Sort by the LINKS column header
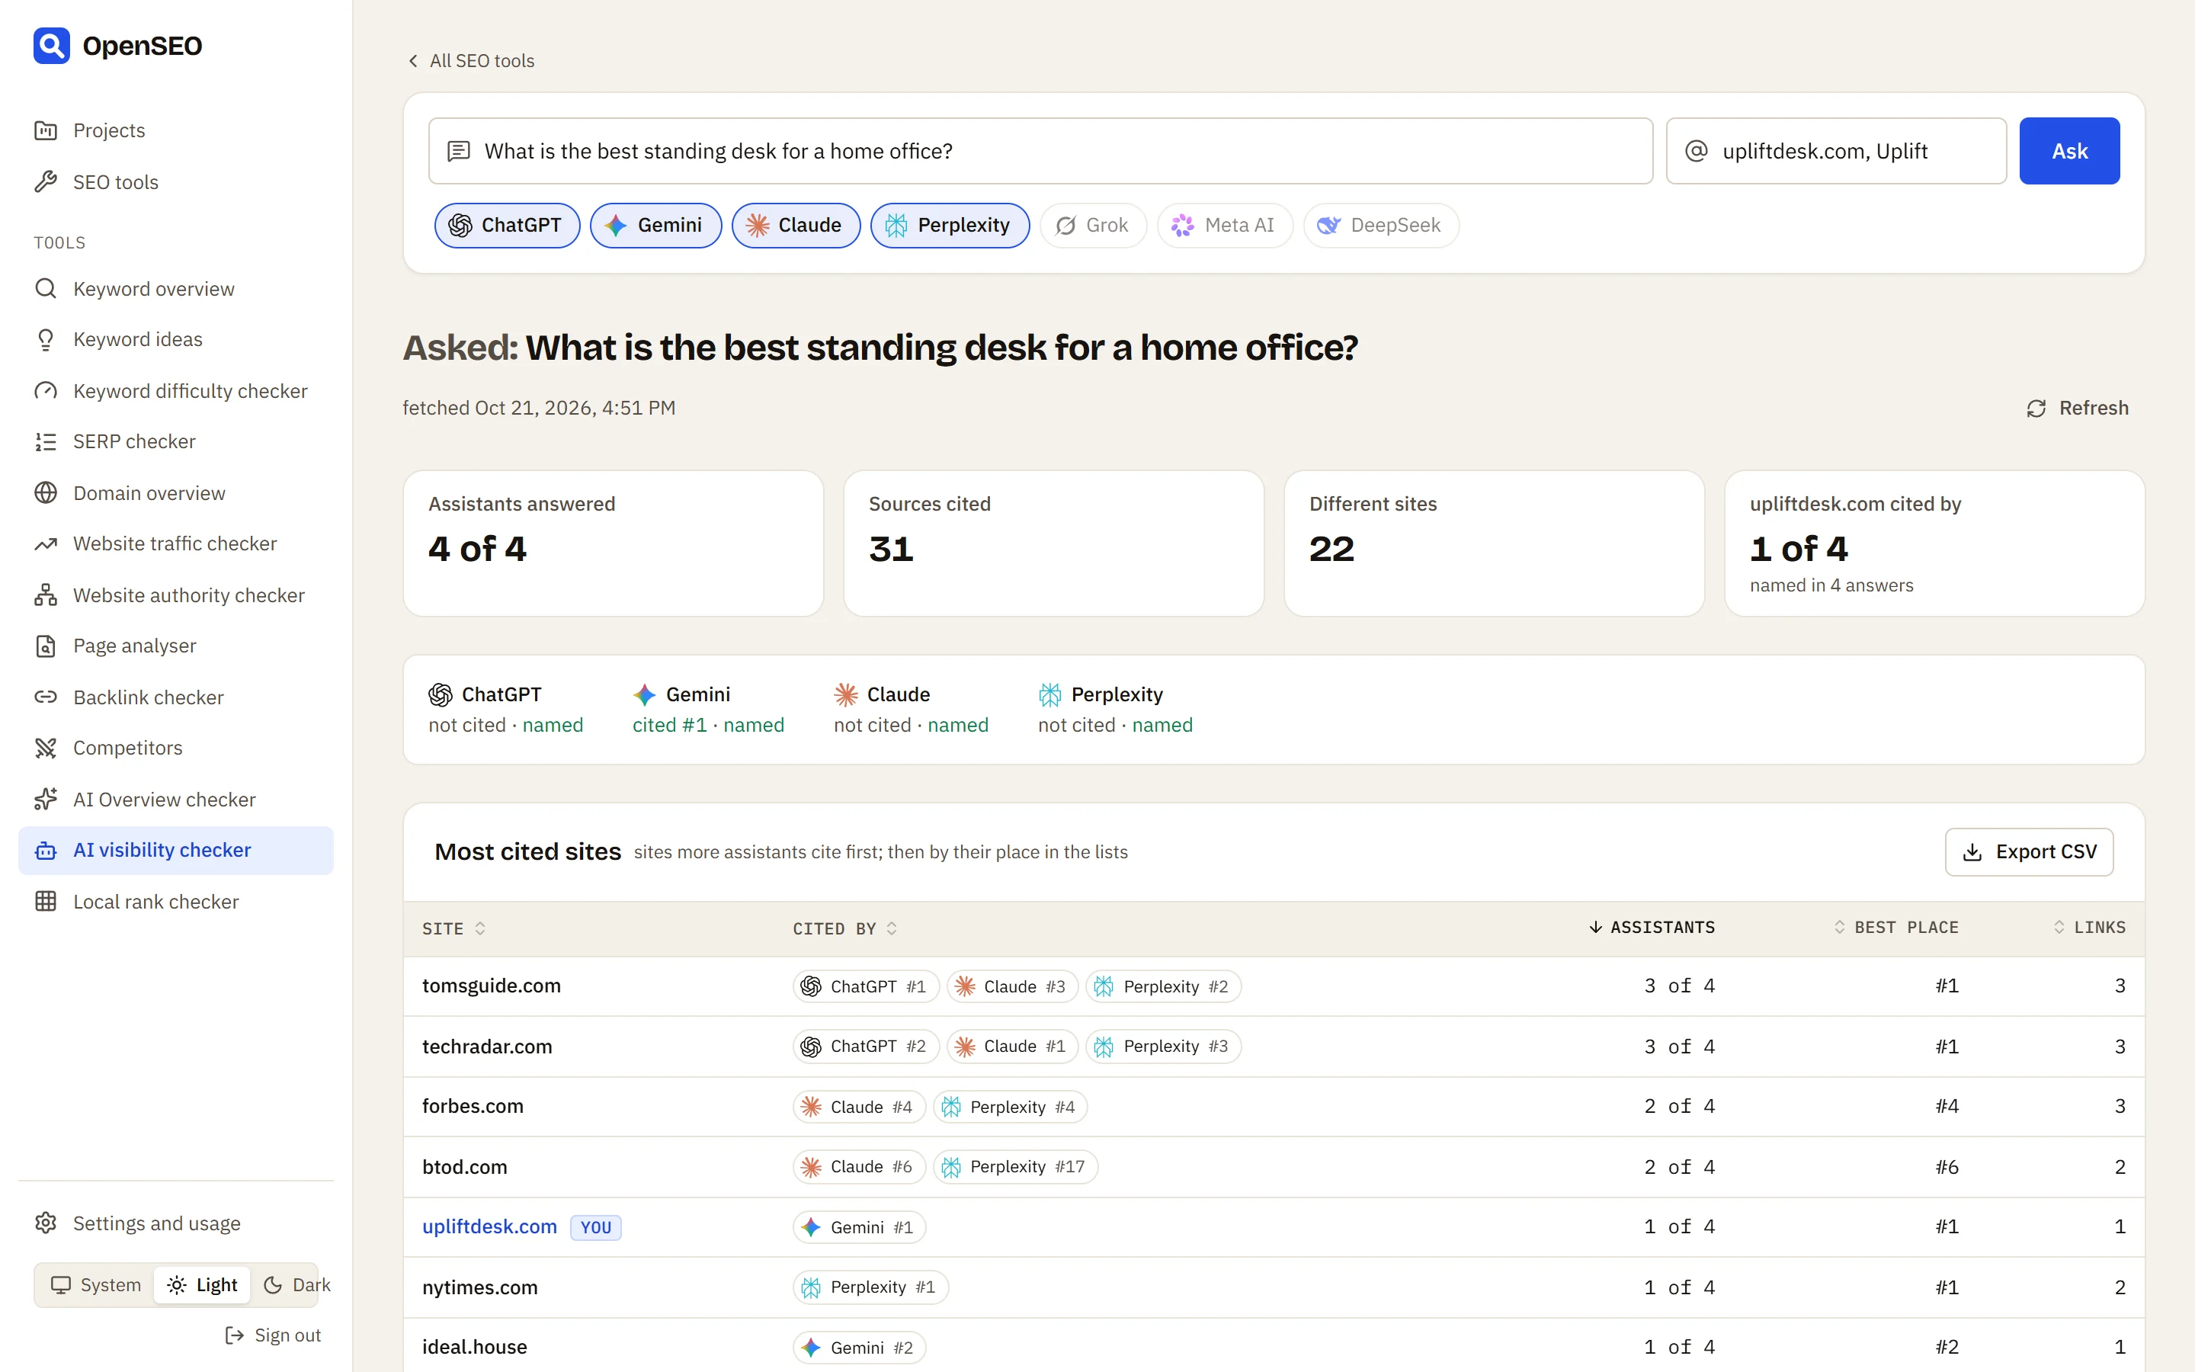 pos(2090,928)
